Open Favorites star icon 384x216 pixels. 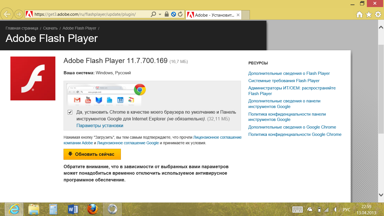click(x=369, y=15)
